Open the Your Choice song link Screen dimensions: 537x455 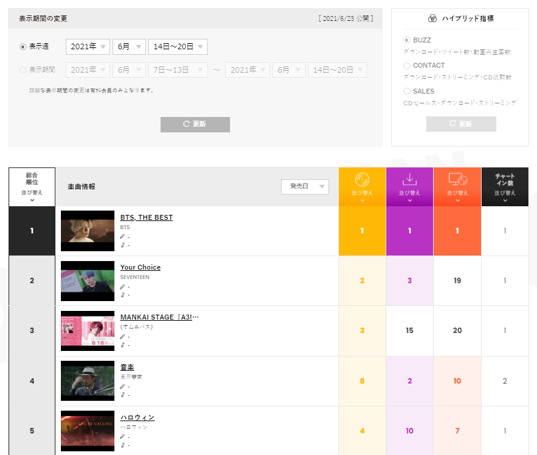pos(140,267)
